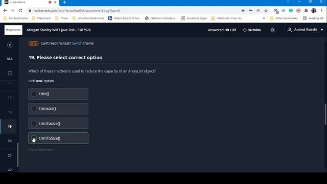Viewport: 327px width, 184px height.
Task: Open Unsorted Bookmarks folder
Action: [x=88, y=18]
